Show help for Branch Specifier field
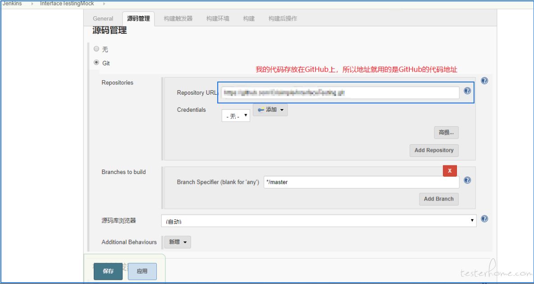This screenshot has height=284, width=534. [x=467, y=180]
